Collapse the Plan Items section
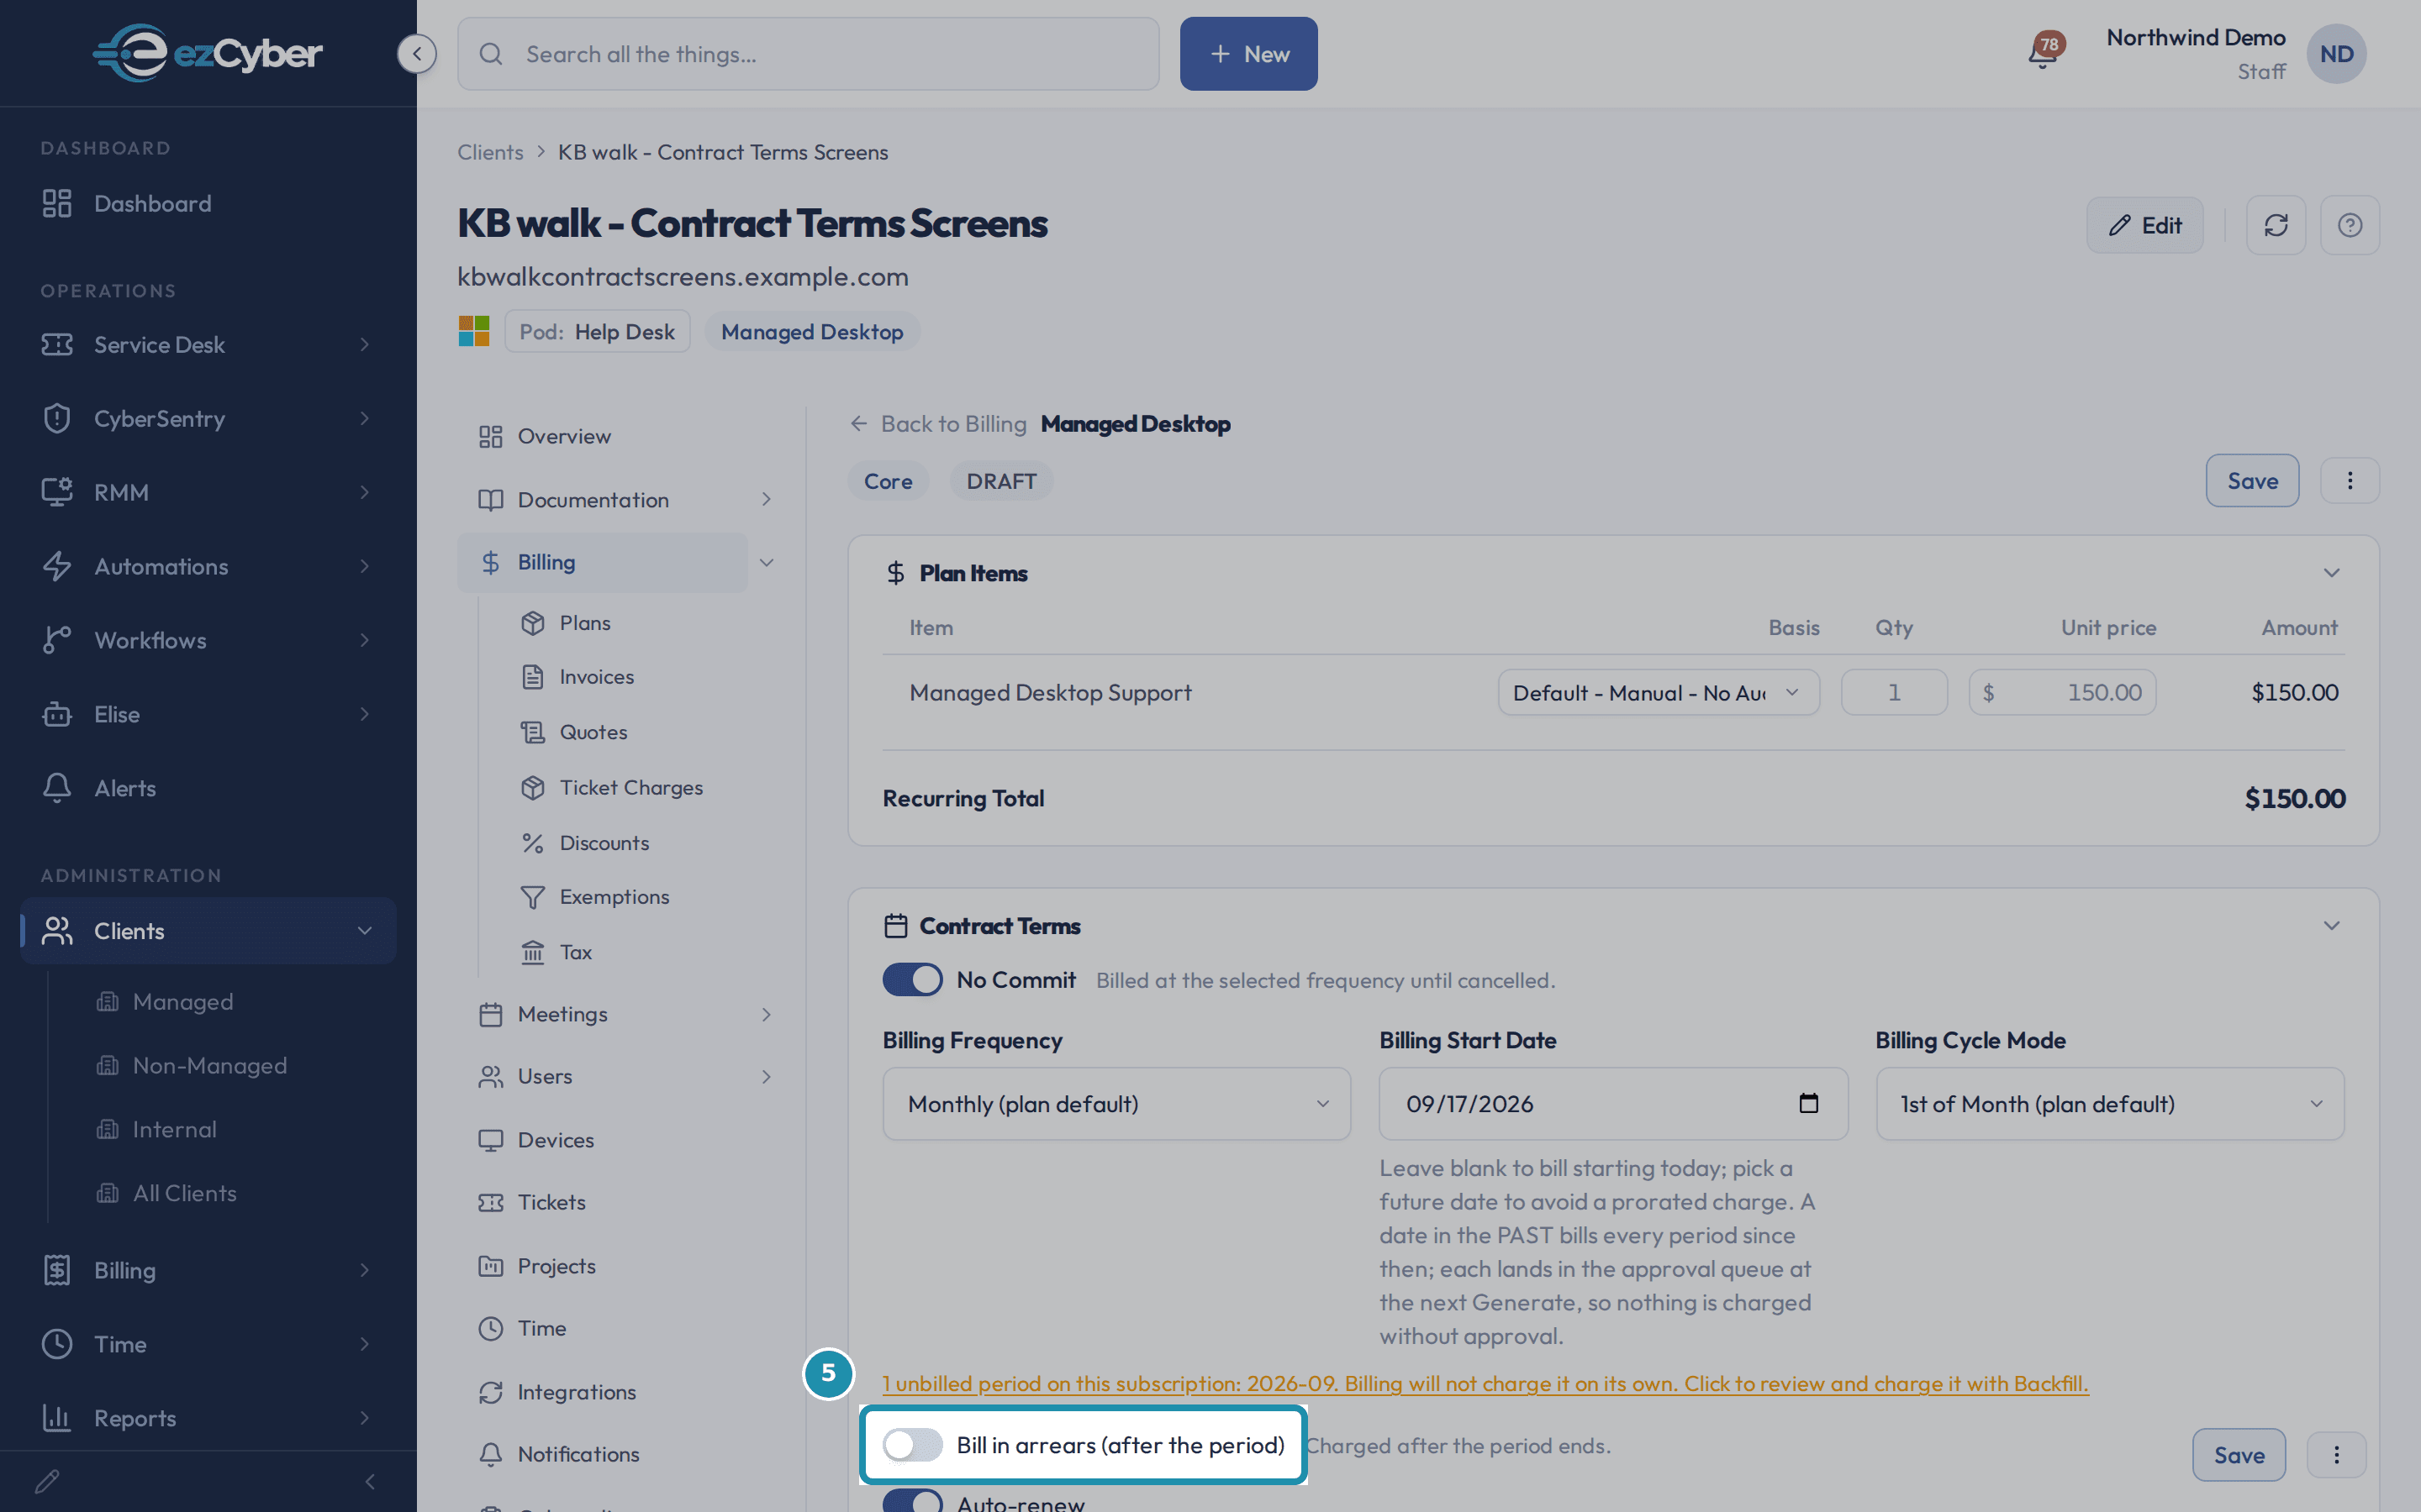 (x=2331, y=573)
